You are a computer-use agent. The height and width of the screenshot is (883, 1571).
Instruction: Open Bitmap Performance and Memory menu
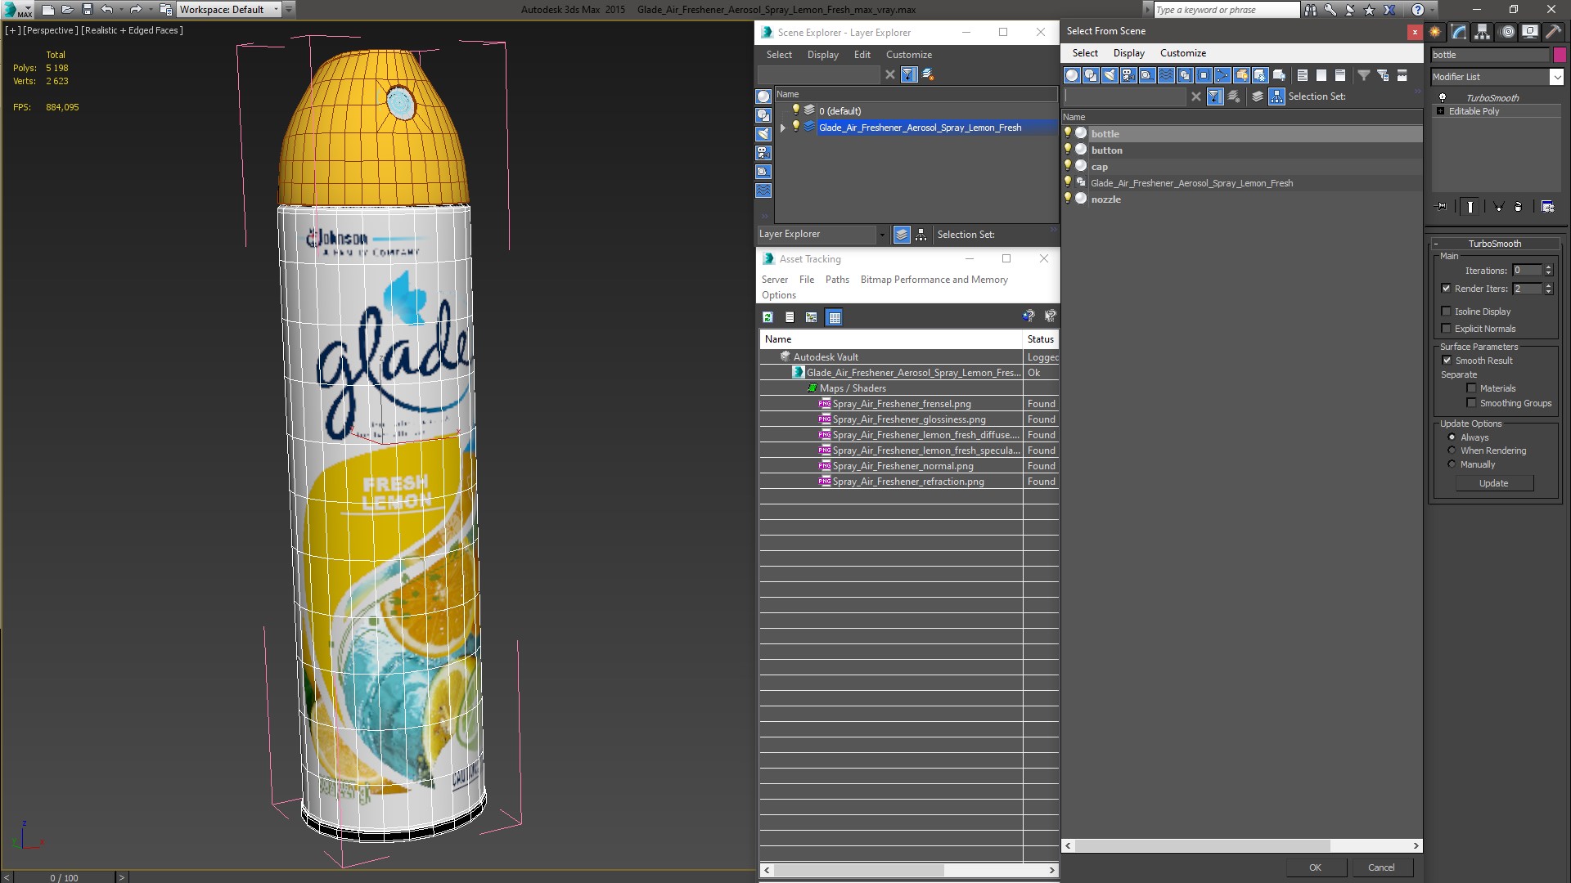pyautogui.click(x=934, y=280)
